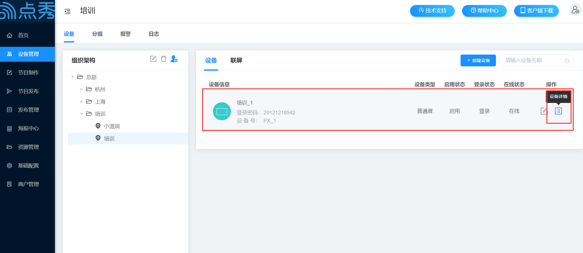Open 节目发布 in the sidebar
The height and width of the screenshot is (253, 583).
pos(27,91)
